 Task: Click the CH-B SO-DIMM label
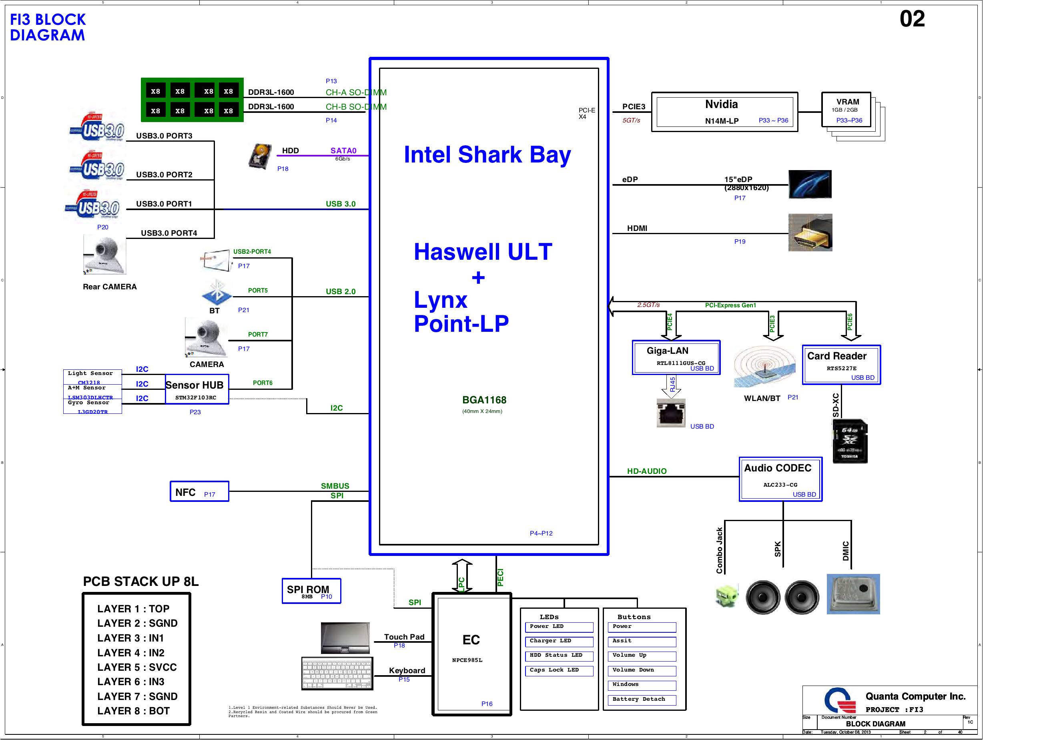tap(356, 107)
